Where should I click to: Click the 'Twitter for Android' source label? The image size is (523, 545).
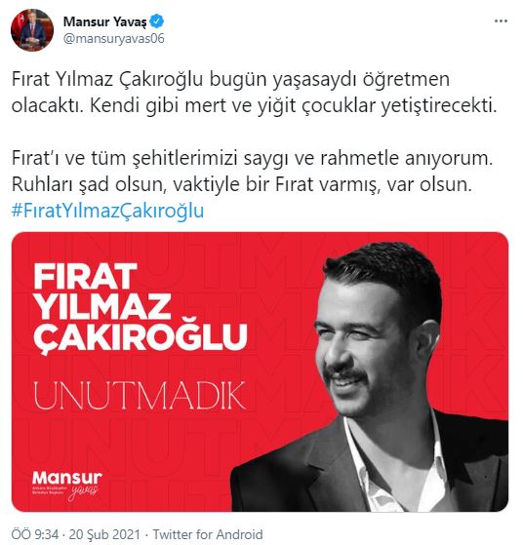208,534
